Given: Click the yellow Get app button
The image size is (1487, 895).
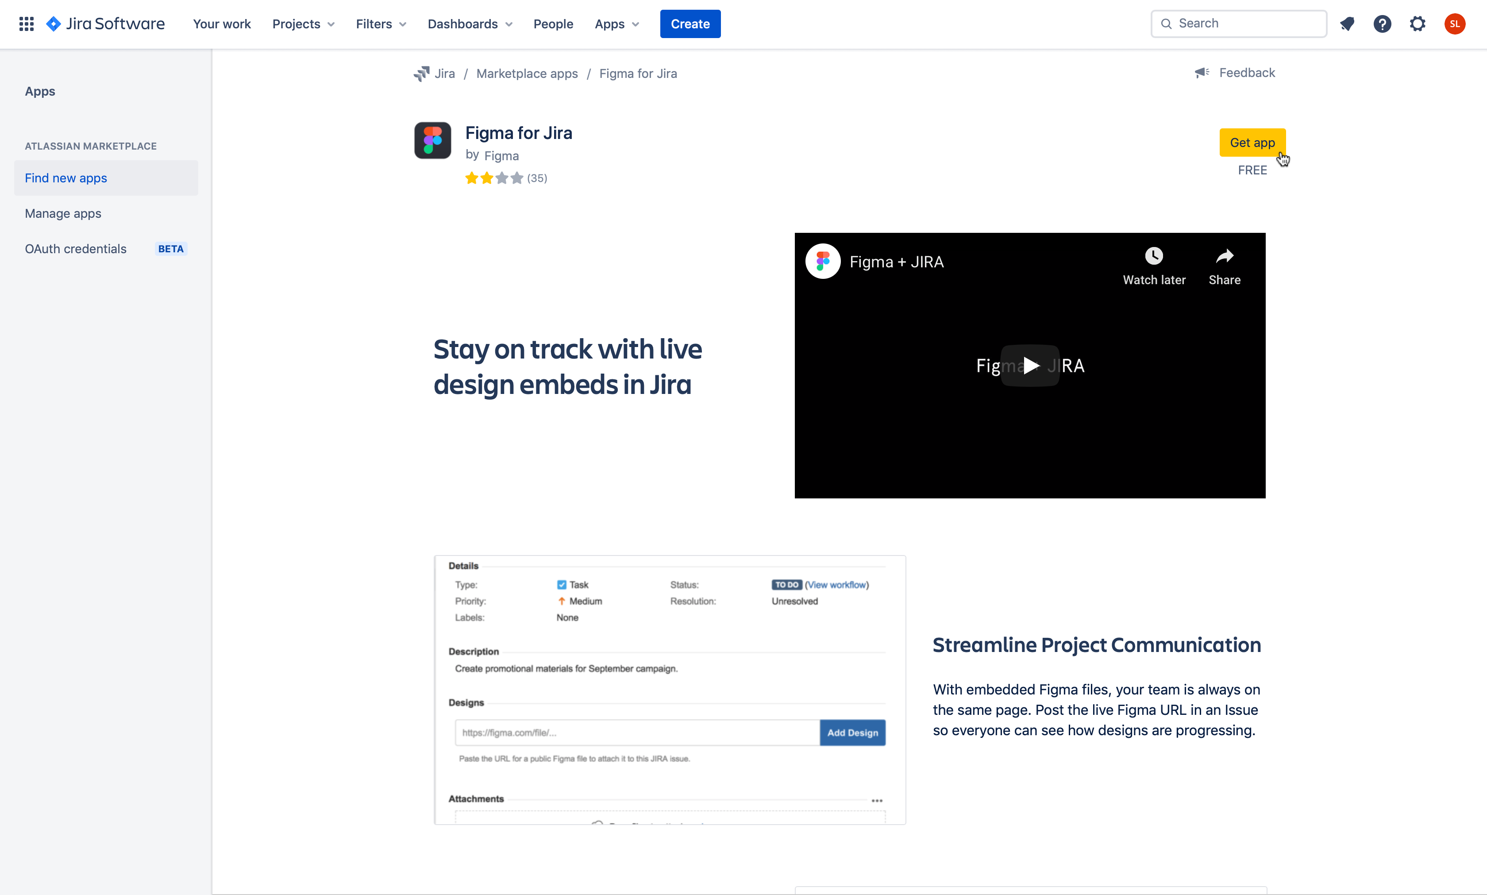Looking at the screenshot, I should (x=1252, y=143).
